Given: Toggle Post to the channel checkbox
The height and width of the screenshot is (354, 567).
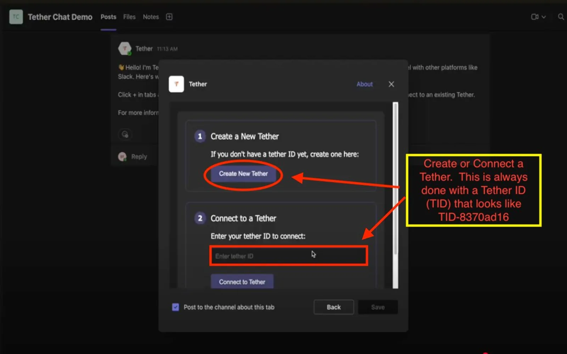Looking at the screenshot, I should coord(175,307).
